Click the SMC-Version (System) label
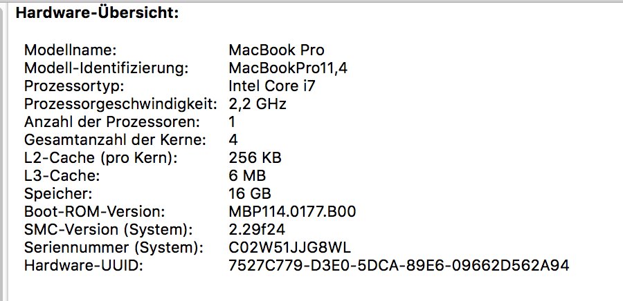Screen dimensions: 623x301 (x=107, y=230)
